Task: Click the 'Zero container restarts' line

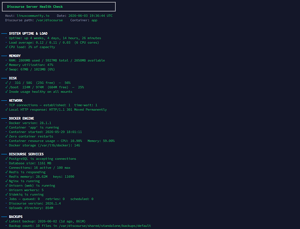Action: [31, 136]
